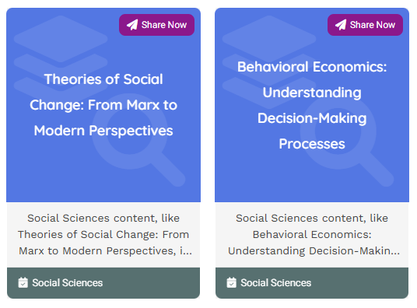Share the Theories of Social Change article

(x=156, y=25)
